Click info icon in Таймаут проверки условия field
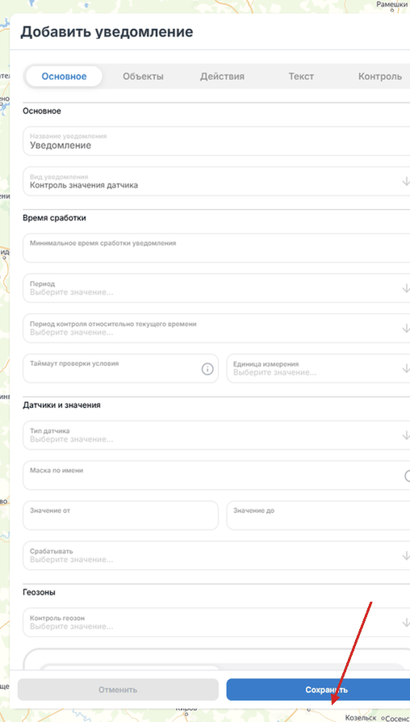Viewport: 410px width, 722px height. pyautogui.click(x=207, y=368)
